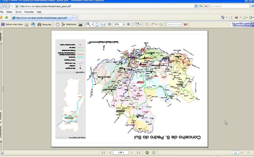Click the browser Back button
The image size is (254, 157).
point(2,6)
